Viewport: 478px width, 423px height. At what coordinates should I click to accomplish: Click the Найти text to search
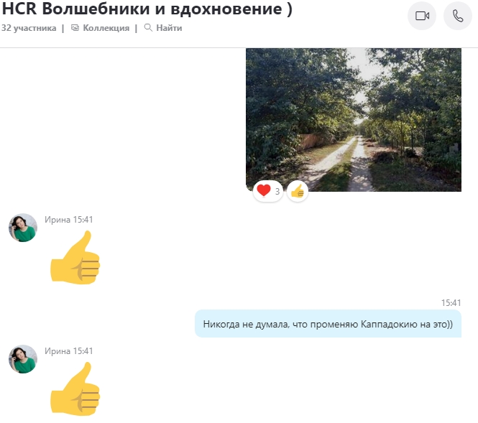(x=168, y=28)
